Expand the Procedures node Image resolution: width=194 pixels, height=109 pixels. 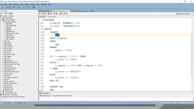(3, 47)
